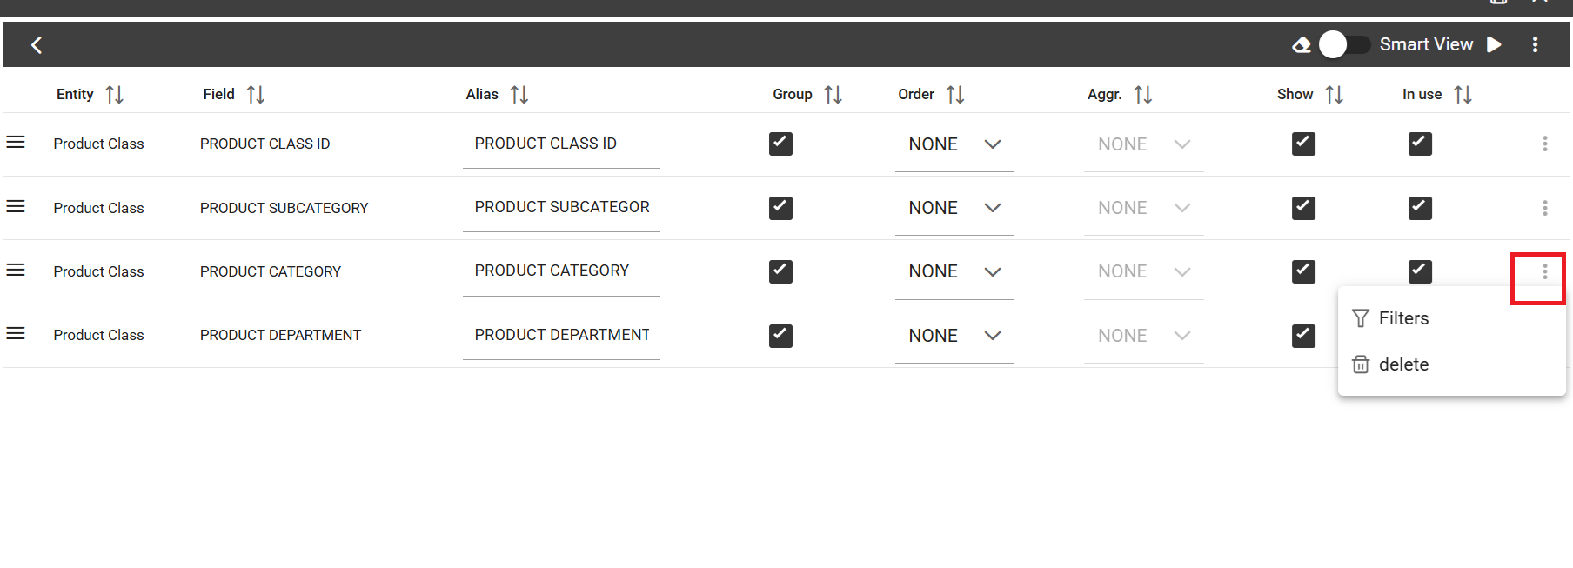
Task: Grab the PRODUCT CLASS ID row drag handle
Action: pos(16,142)
